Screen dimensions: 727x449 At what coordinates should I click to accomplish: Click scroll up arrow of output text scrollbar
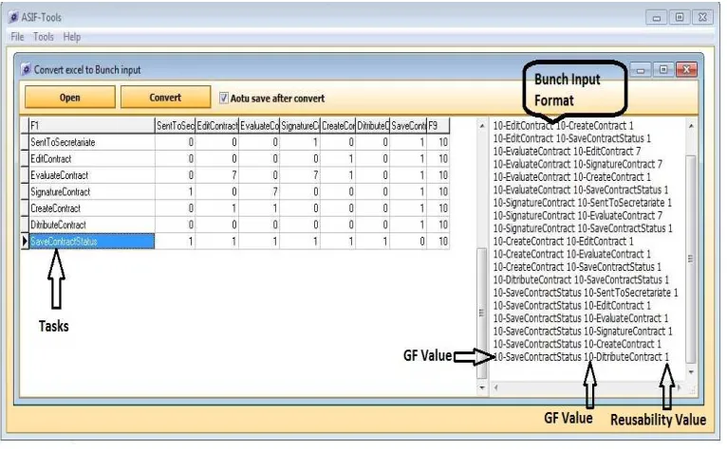click(691, 125)
